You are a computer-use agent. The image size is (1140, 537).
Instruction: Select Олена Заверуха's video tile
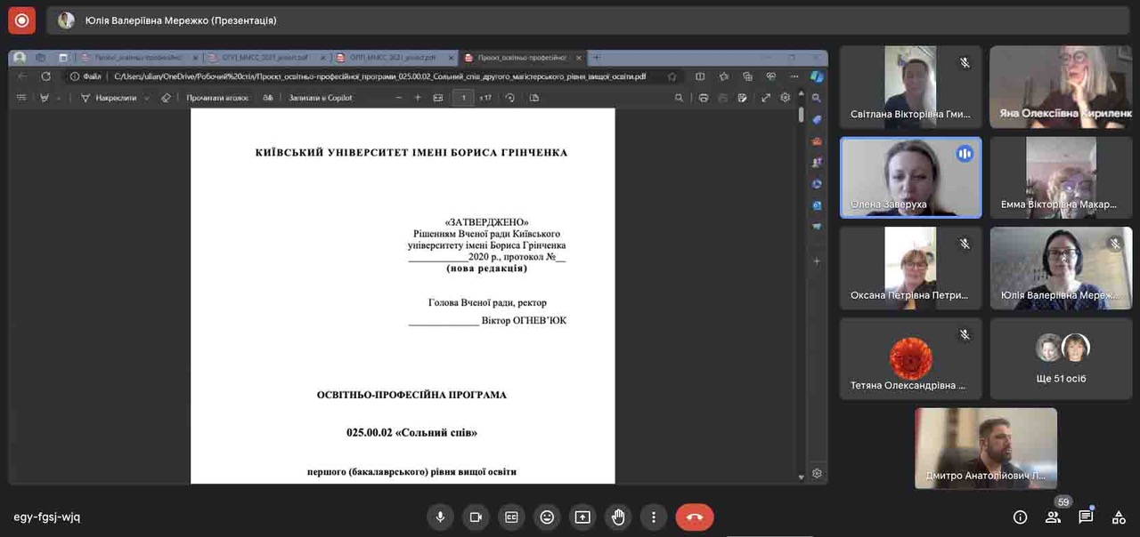[910, 177]
